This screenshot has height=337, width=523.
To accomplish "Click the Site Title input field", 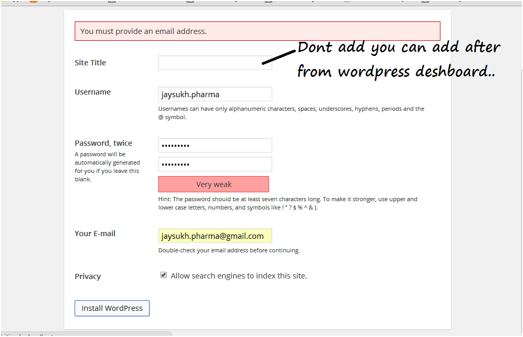I will tap(215, 63).
